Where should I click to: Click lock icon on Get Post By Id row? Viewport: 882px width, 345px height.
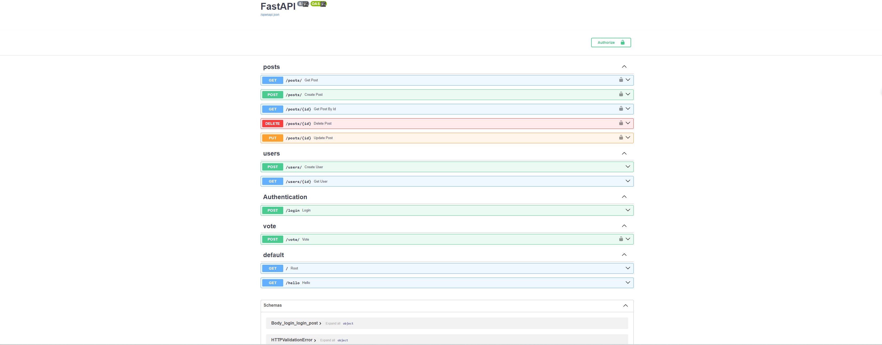621,108
